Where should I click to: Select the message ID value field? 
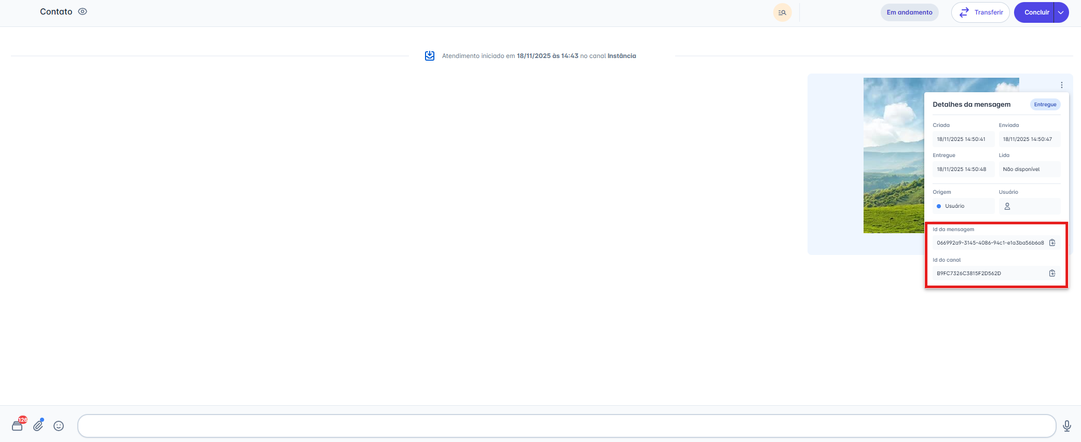990,243
